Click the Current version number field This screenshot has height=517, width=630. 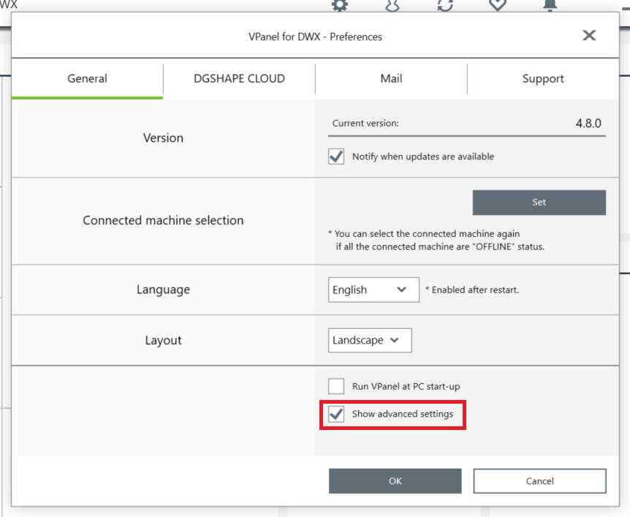click(x=467, y=124)
